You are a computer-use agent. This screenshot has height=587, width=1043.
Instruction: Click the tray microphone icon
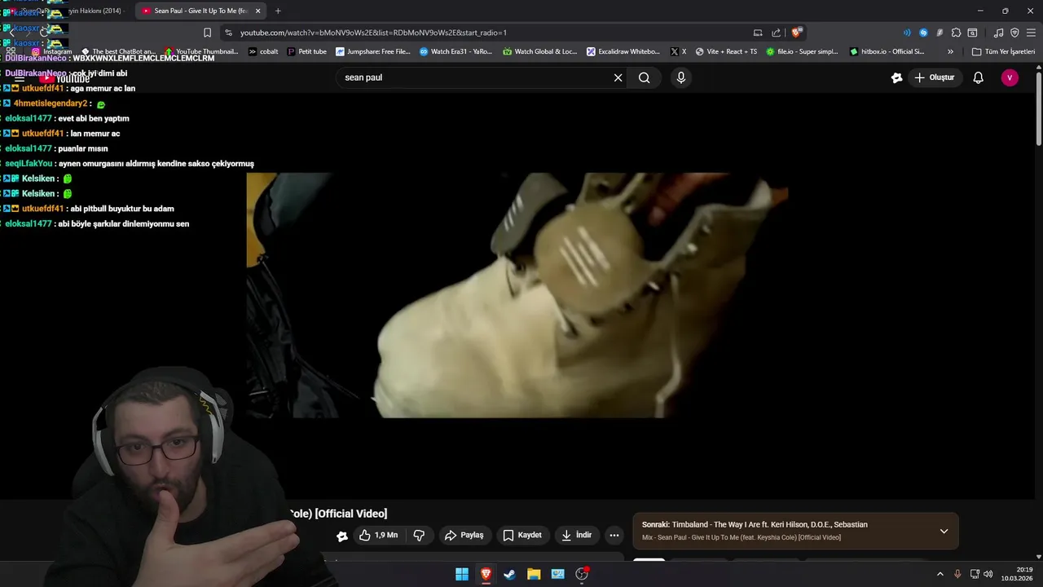click(957, 574)
